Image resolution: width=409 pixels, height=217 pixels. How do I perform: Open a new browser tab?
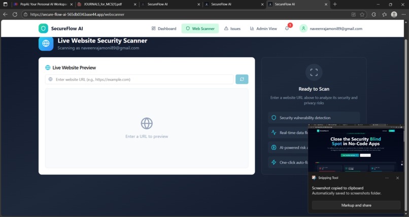click(x=335, y=4)
